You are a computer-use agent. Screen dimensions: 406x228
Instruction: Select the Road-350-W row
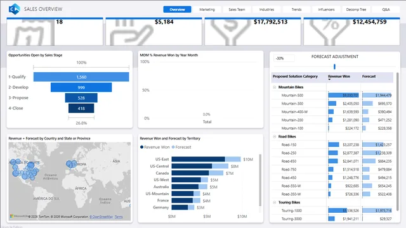[x=332, y=194]
